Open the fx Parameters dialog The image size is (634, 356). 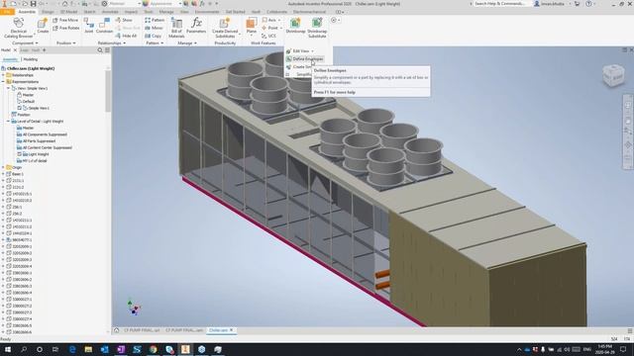pyautogui.click(x=196, y=26)
